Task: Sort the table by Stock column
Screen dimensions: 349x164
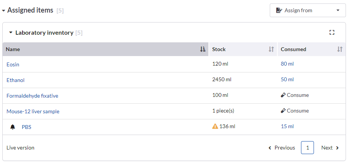Action: [x=271, y=49]
